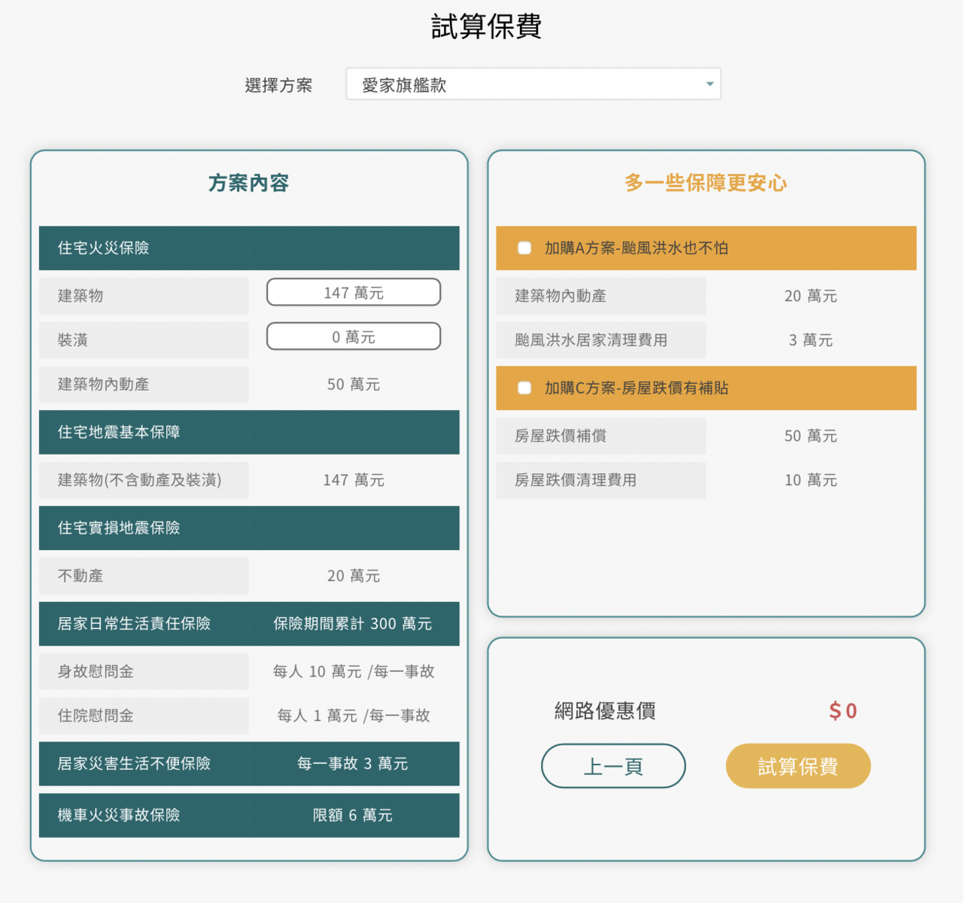The width and height of the screenshot is (963, 903).
Task: Click the 裝潢 amount field showing 0 萬元
Action: tap(354, 337)
